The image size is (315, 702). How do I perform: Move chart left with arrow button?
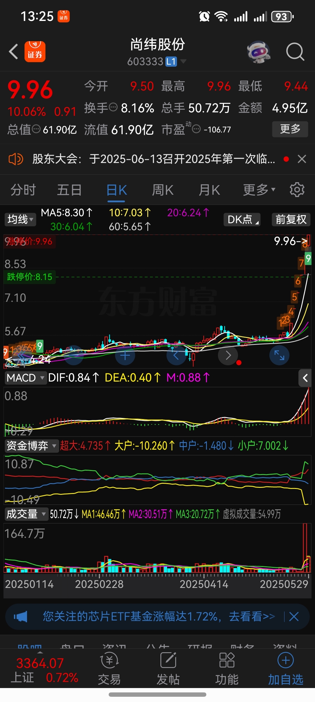176,355
